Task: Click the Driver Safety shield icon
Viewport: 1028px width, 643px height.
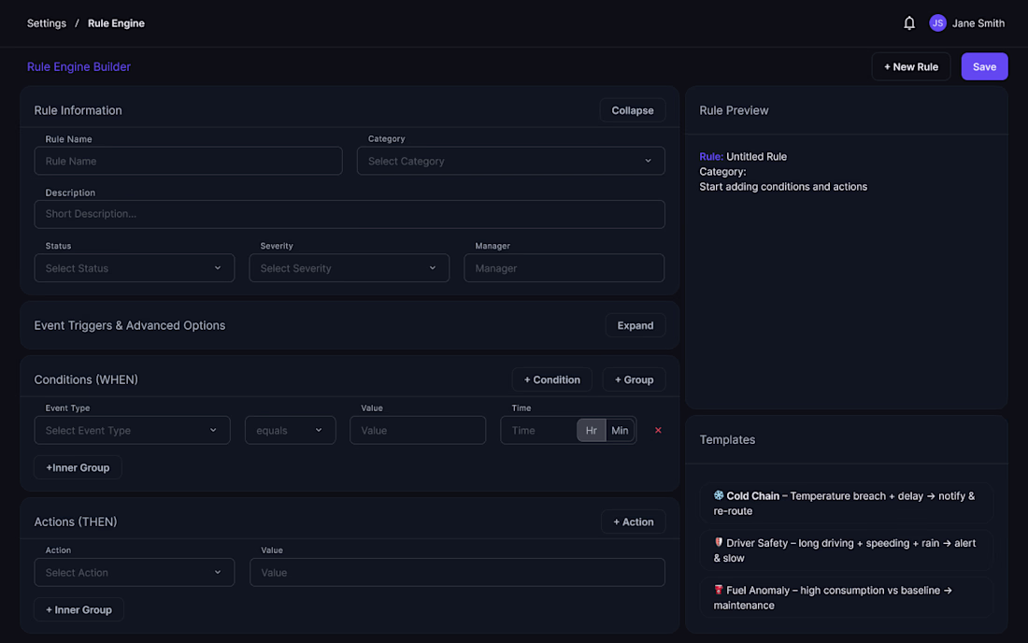Action: coord(719,542)
